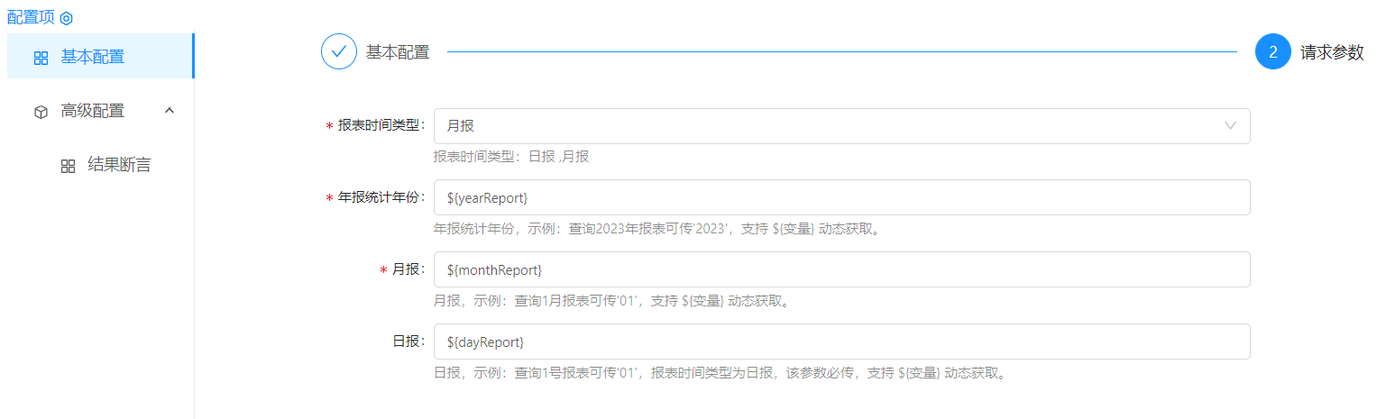Click the 高级配置 sidebar menu label
1386x419 pixels.
(93, 111)
